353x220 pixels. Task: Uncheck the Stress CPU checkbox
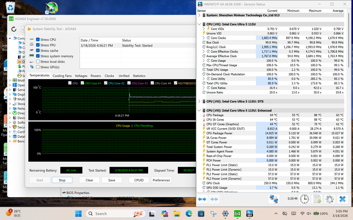[x=38, y=39]
